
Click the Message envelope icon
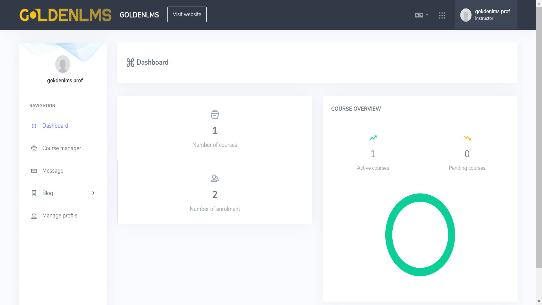34,171
